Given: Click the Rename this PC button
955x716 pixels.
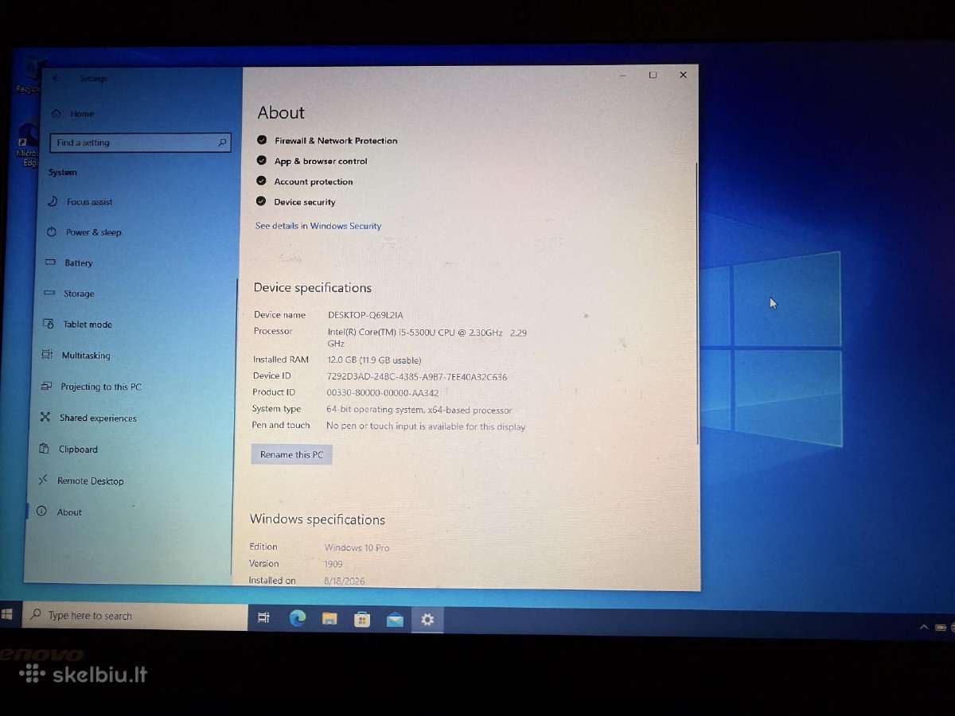Looking at the screenshot, I should 292,454.
